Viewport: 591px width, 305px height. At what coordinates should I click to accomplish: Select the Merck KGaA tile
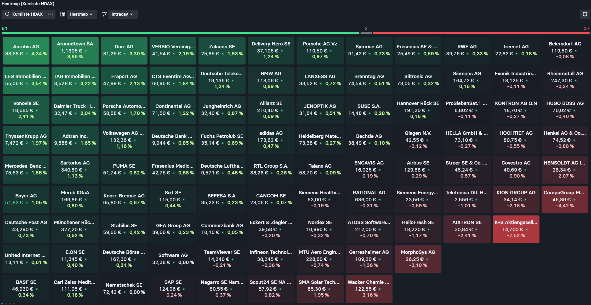click(x=75, y=200)
